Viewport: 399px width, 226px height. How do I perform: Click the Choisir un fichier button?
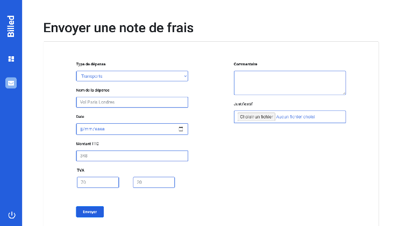[x=256, y=117]
